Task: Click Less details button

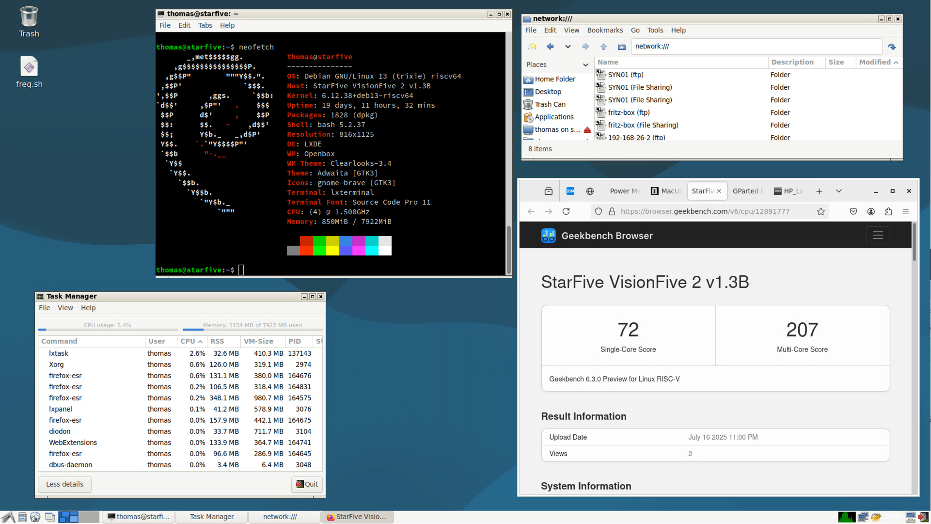Action: [x=64, y=484]
